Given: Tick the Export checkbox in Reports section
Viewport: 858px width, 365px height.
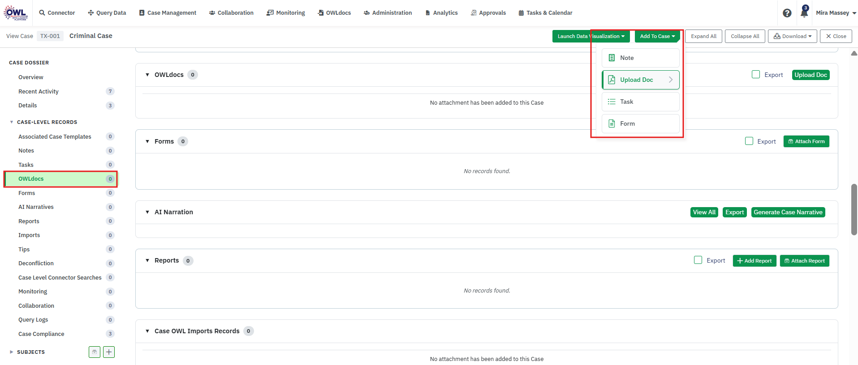Looking at the screenshot, I should click(698, 260).
